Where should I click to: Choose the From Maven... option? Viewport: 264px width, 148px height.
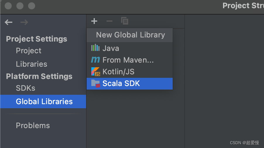(128, 60)
